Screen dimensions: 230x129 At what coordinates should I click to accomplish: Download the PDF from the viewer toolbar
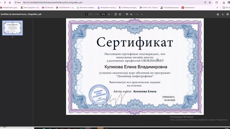coord(223,14)
